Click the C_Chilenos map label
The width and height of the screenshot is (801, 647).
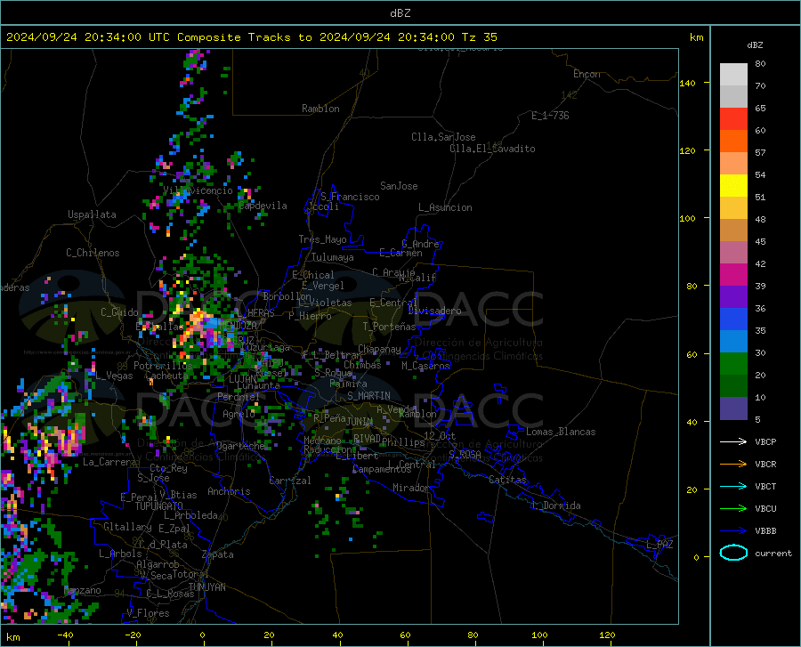click(93, 253)
